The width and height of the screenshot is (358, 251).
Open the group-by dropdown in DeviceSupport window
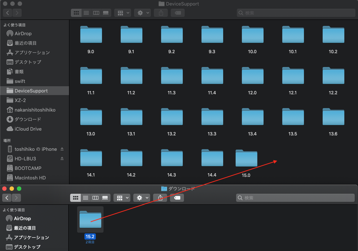coord(123,13)
